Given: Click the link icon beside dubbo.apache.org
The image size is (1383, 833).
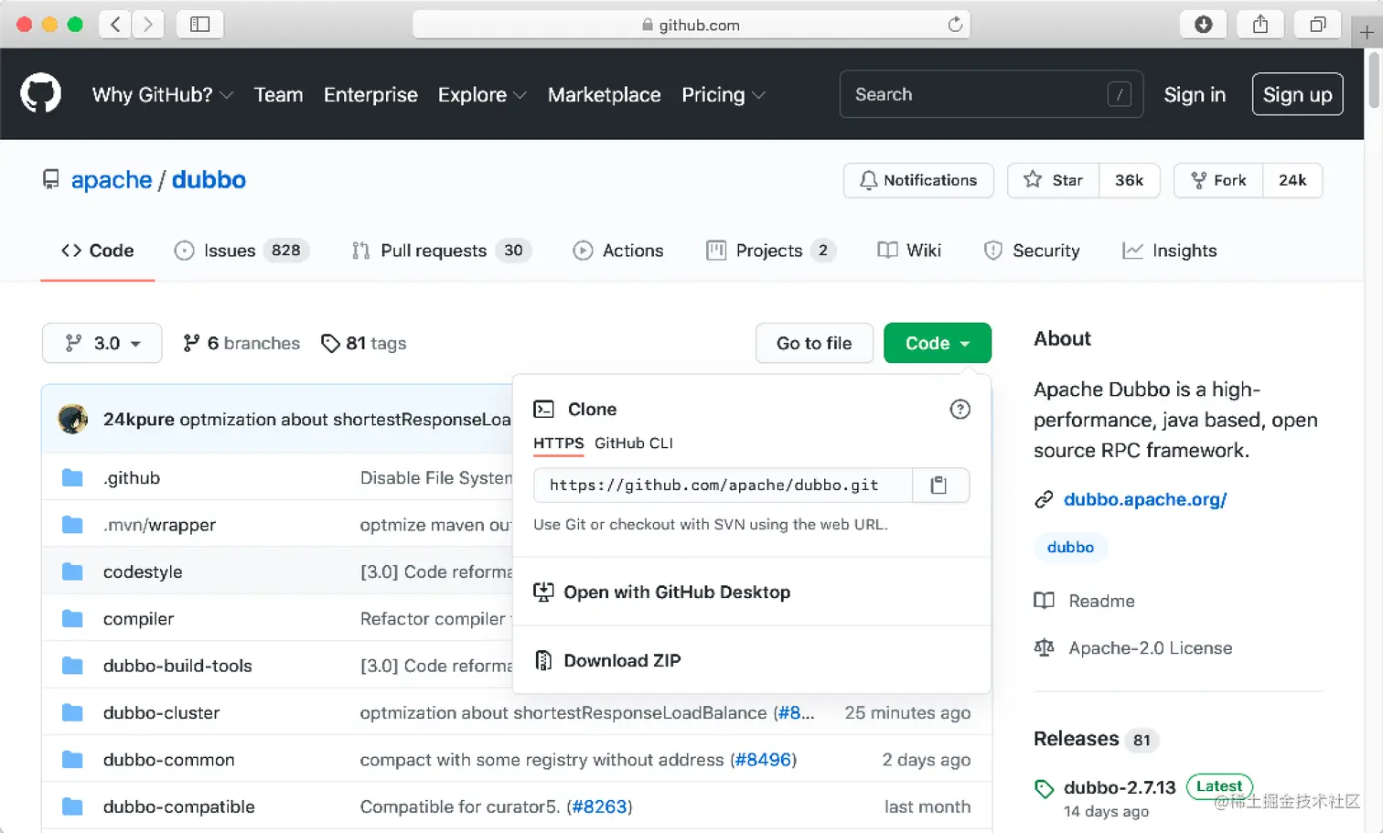Looking at the screenshot, I should [x=1044, y=499].
